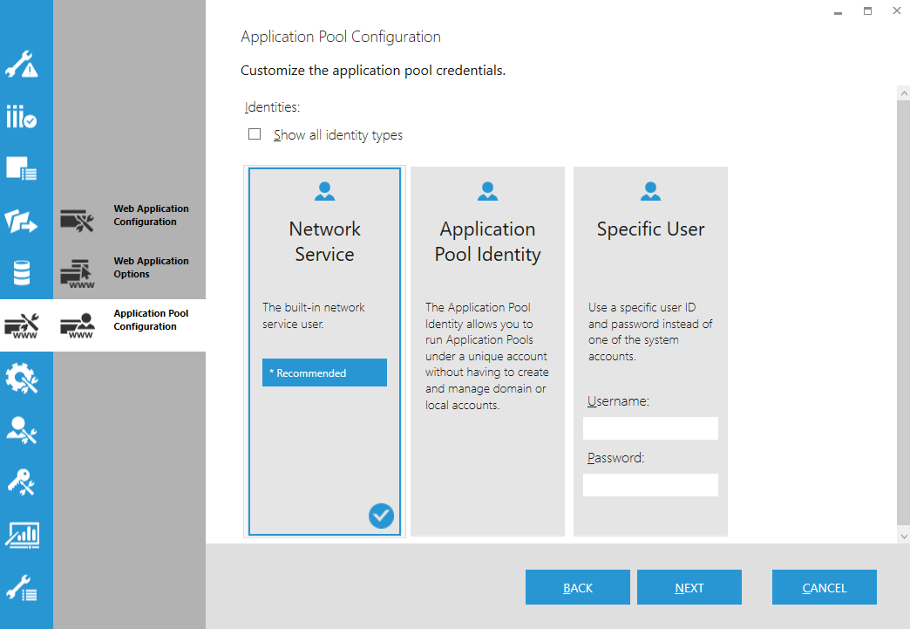Open the gear with wrench sidebar icon
This screenshot has height=629, width=910.
[22, 378]
